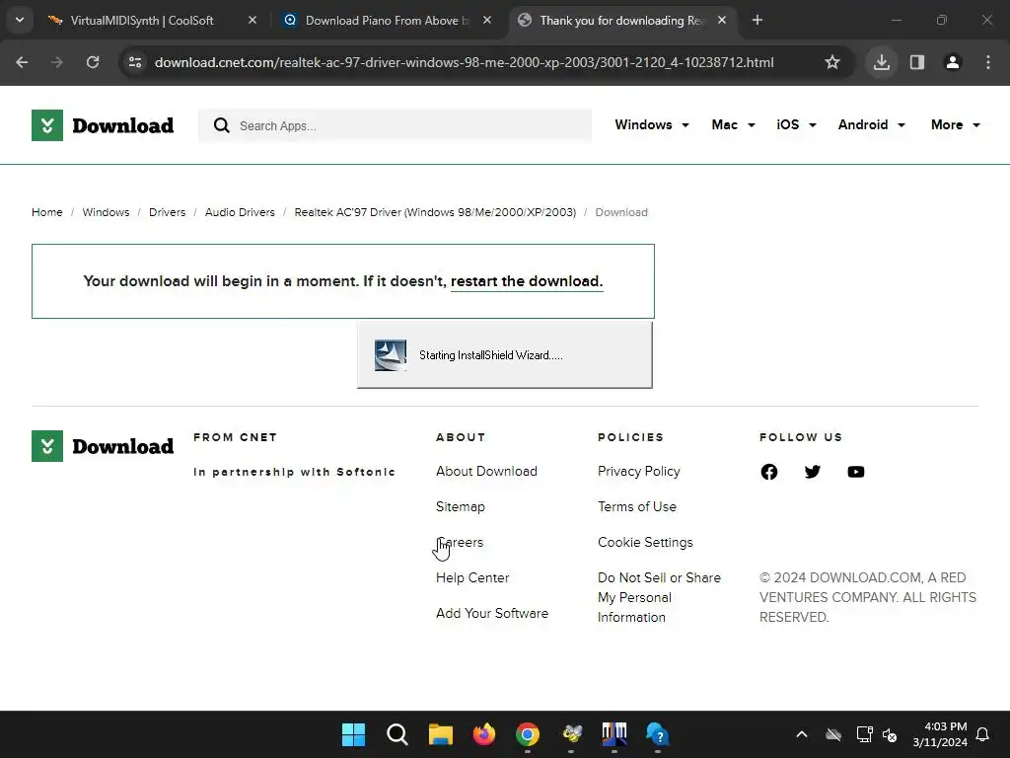Viewport: 1010px width, 758px height.
Task: Focus the Search Apps input field
Action: [x=395, y=125]
